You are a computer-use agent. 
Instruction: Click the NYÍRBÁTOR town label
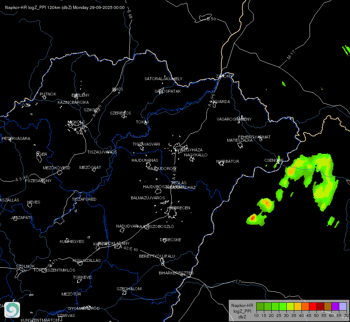click(x=228, y=161)
